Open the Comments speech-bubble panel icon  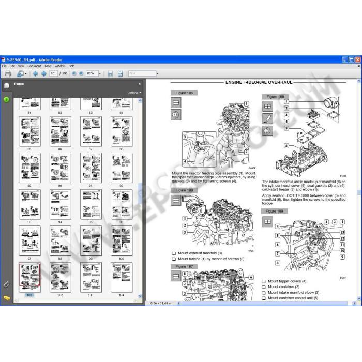pos(7,298)
